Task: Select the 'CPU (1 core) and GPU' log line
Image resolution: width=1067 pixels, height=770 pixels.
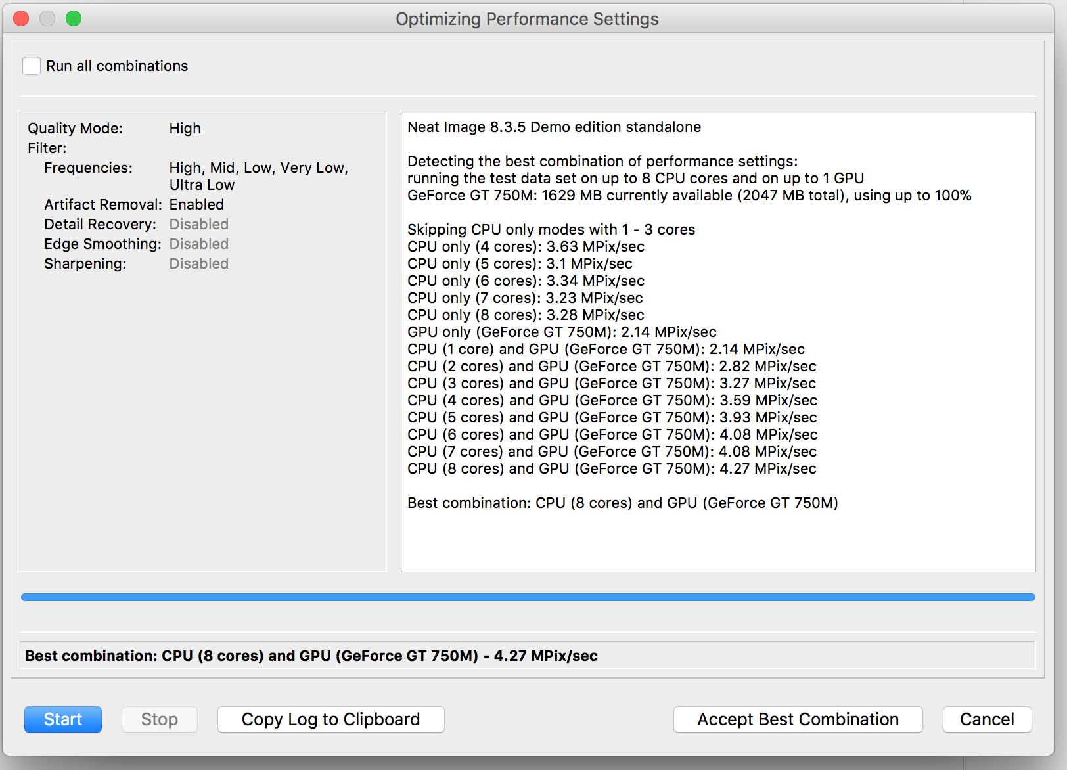Action: 606,349
